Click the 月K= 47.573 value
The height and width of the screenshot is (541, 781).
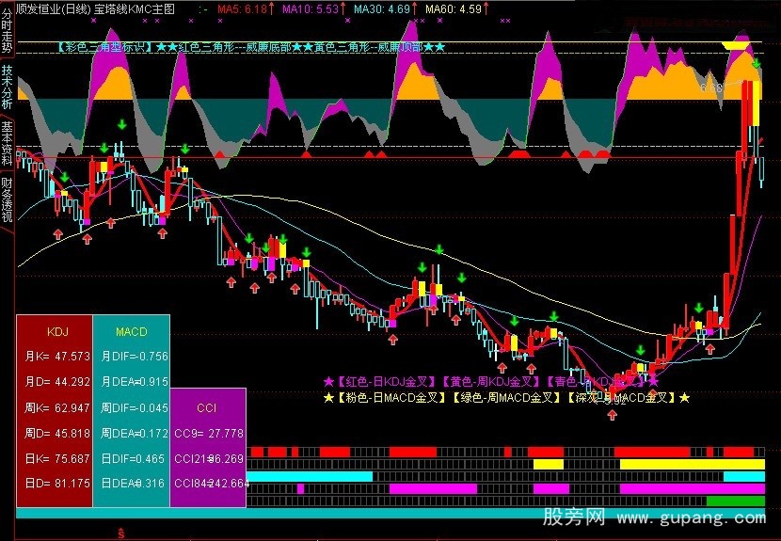pos(57,357)
